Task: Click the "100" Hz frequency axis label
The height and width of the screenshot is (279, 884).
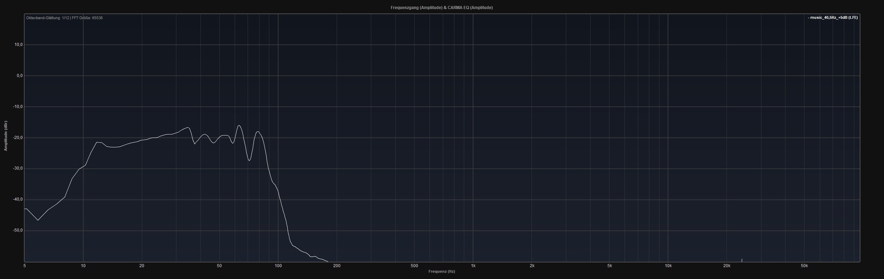Action: (x=278, y=266)
